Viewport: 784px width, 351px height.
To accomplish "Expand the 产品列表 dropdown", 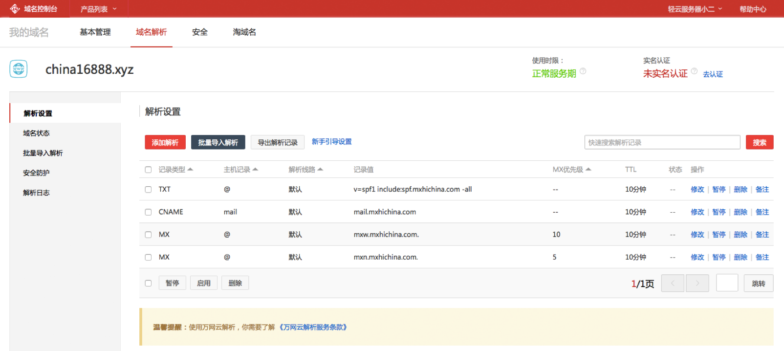I will (98, 9).
